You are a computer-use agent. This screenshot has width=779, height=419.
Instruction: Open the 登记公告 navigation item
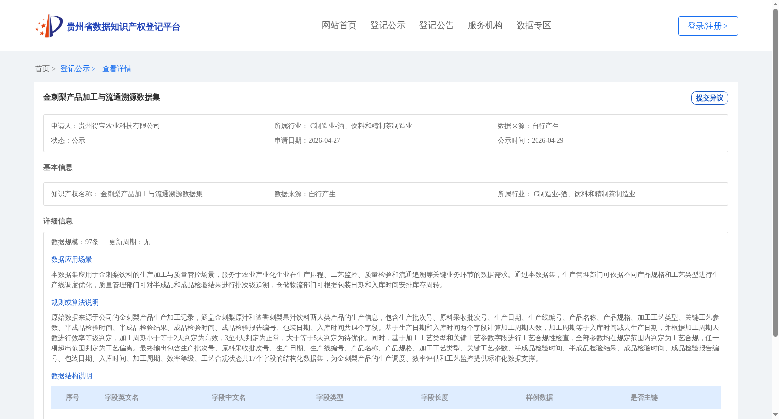coord(436,25)
